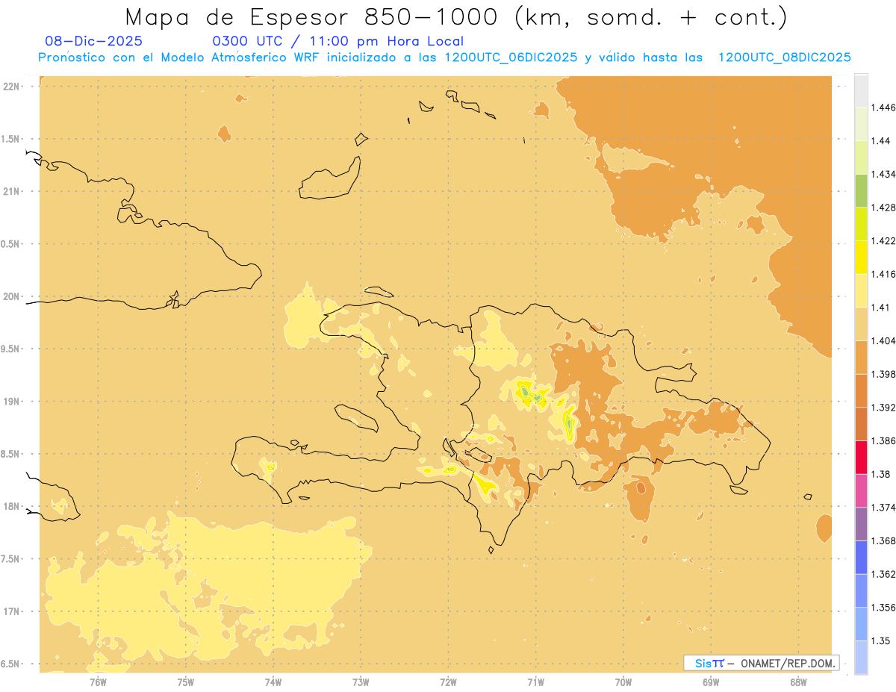
Task: Click the colorbar value 1.374
Action: (x=883, y=508)
